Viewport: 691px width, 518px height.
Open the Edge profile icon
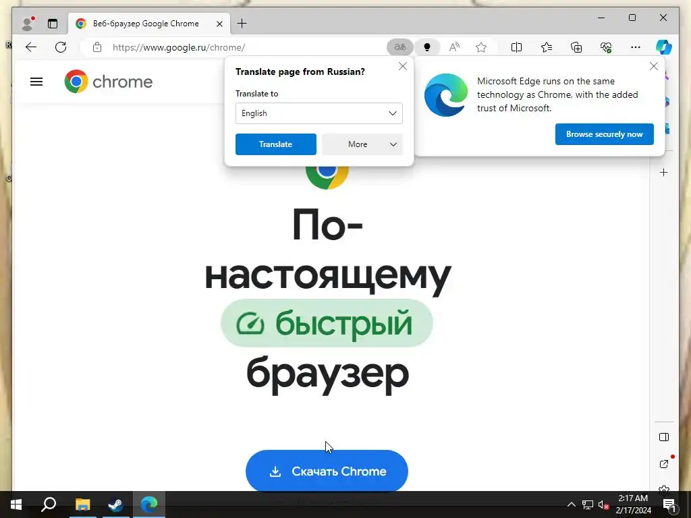28,24
